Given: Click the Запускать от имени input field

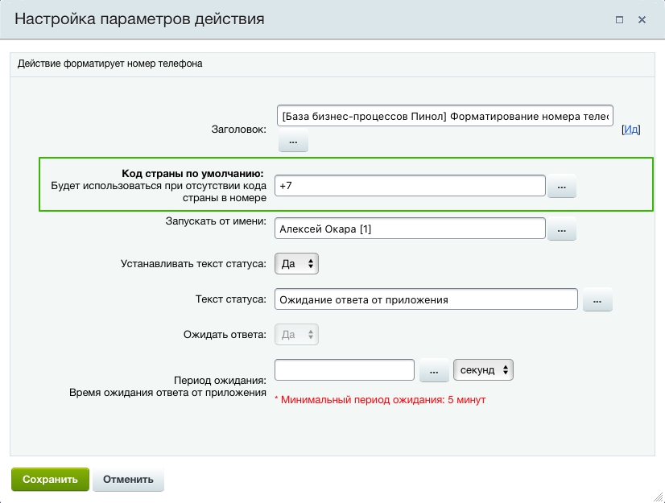Looking at the screenshot, I should pos(410,229).
